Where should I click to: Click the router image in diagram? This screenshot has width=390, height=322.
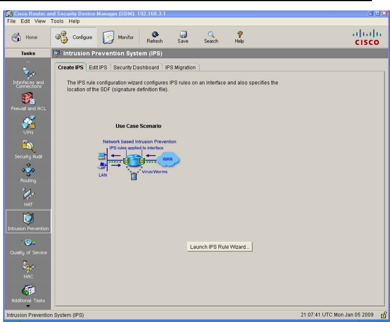click(x=134, y=160)
